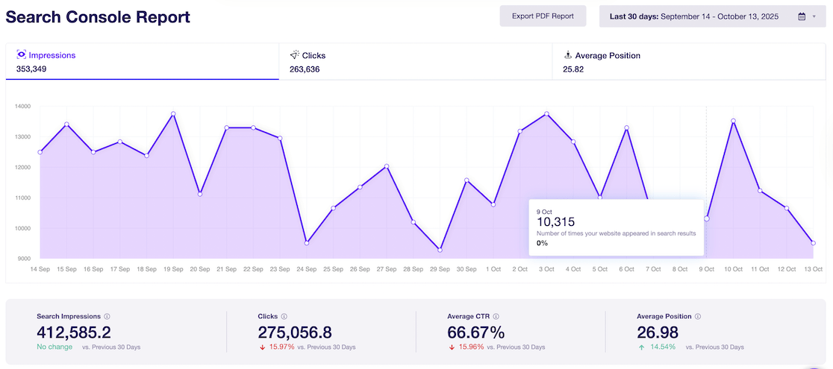Open the Average Position 25.82 tab

tap(688, 62)
